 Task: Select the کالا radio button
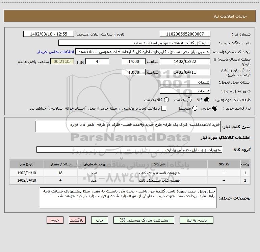point(207,100)
